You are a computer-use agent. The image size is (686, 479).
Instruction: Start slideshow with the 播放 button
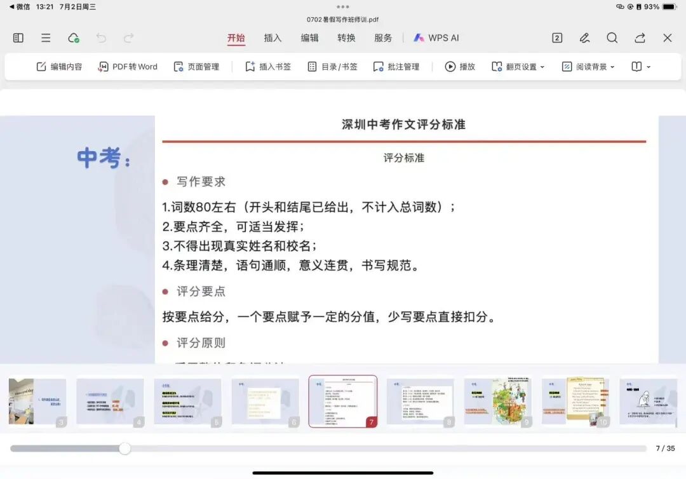pyautogui.click(x=459, y=66)
